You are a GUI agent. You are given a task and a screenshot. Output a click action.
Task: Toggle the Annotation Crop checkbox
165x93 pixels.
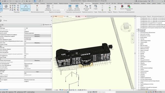(25, 51)
